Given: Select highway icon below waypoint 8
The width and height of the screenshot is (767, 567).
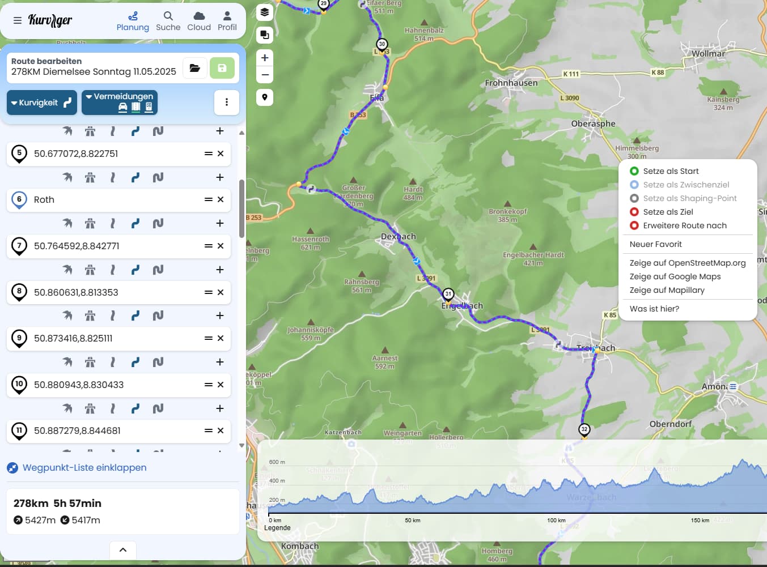Looking at the screenshot, I should pos(90,316).
